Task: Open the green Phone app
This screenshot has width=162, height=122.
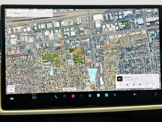Action: pos(56,97)
